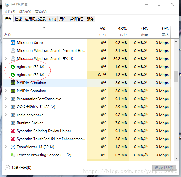This screenshot has width=181, height=177.
Task: Click the process list scrollbar thumb
Action: click(176, 76)
